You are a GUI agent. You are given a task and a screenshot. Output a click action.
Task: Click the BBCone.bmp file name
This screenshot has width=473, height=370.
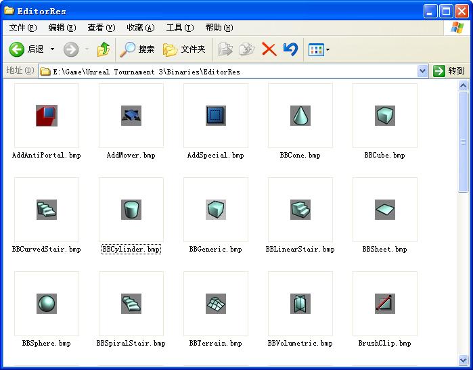click(300, 156)
